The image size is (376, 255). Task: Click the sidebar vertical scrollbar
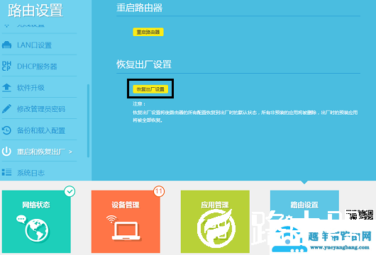click(88, 120)
